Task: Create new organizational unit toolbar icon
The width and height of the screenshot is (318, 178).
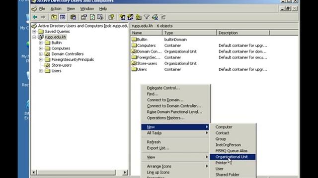Action: pos(139,17)
